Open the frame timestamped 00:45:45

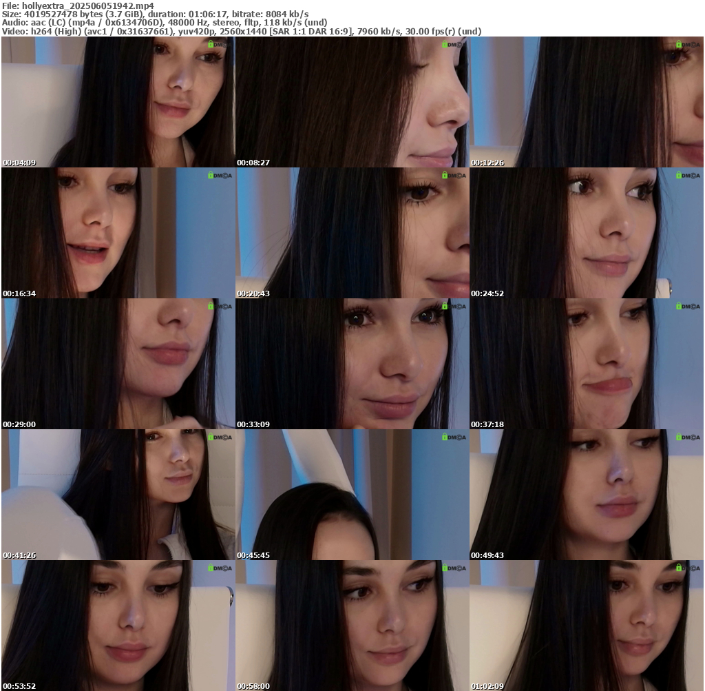coord(352,495)
